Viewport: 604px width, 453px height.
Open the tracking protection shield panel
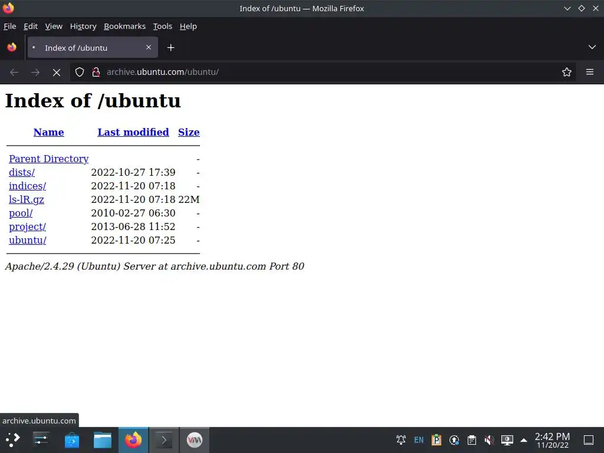point(80,72)
